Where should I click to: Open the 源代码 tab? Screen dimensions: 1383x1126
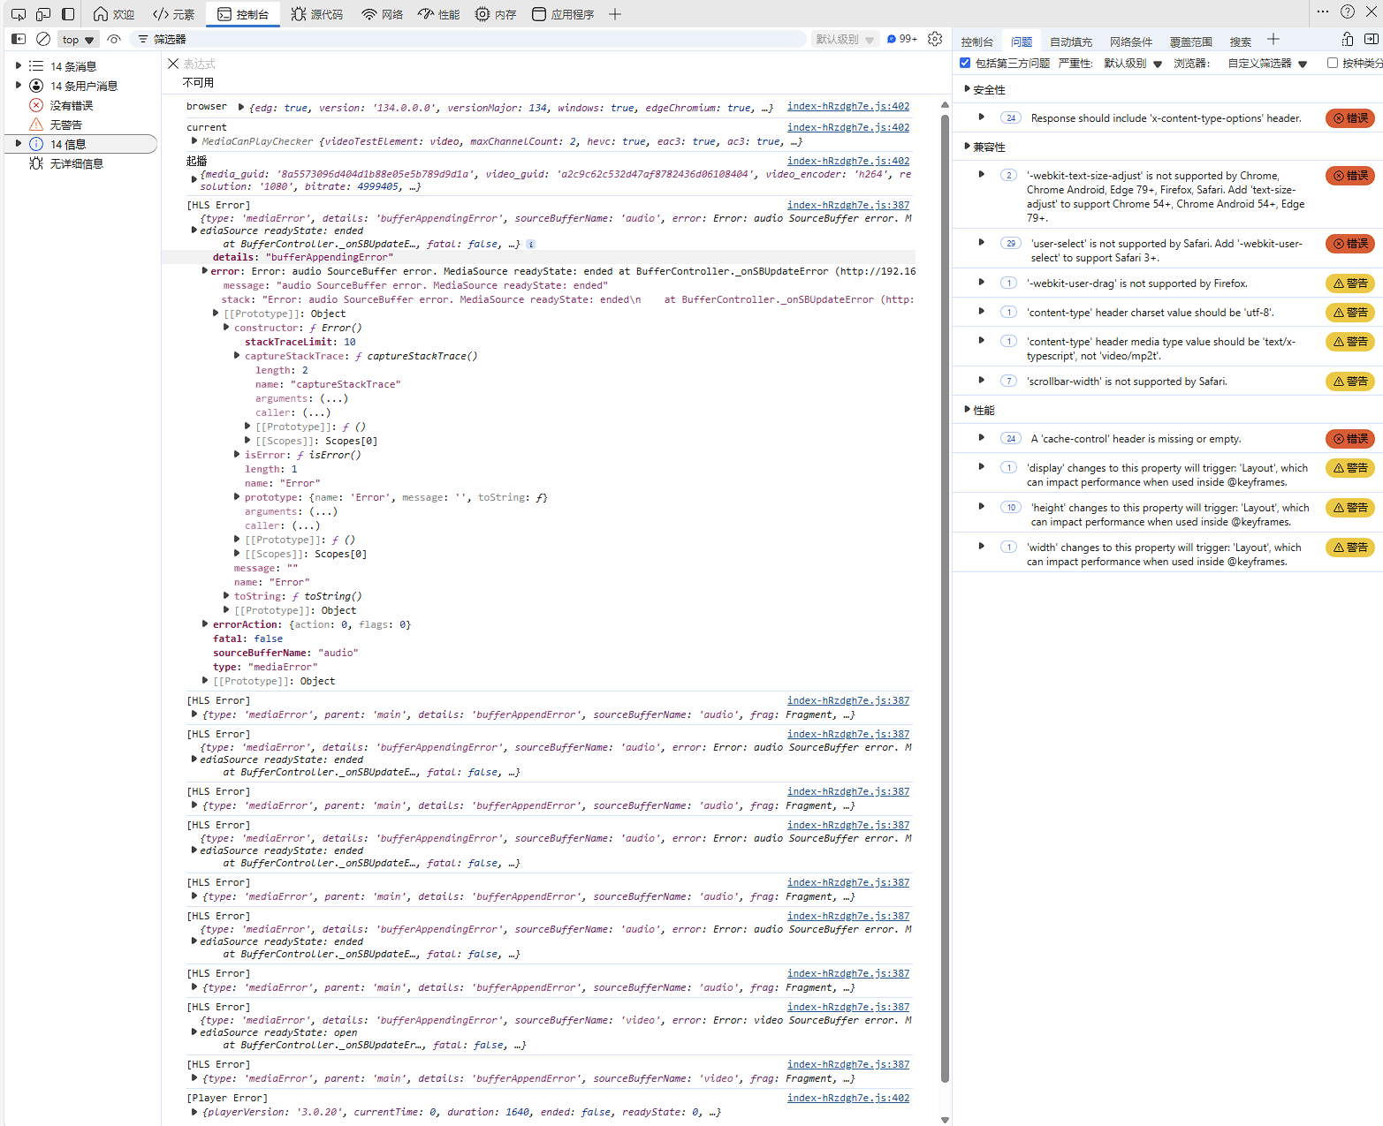[317, 14]
